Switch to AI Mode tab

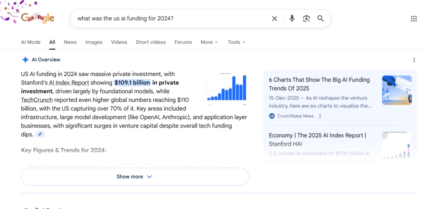(31, 42)
